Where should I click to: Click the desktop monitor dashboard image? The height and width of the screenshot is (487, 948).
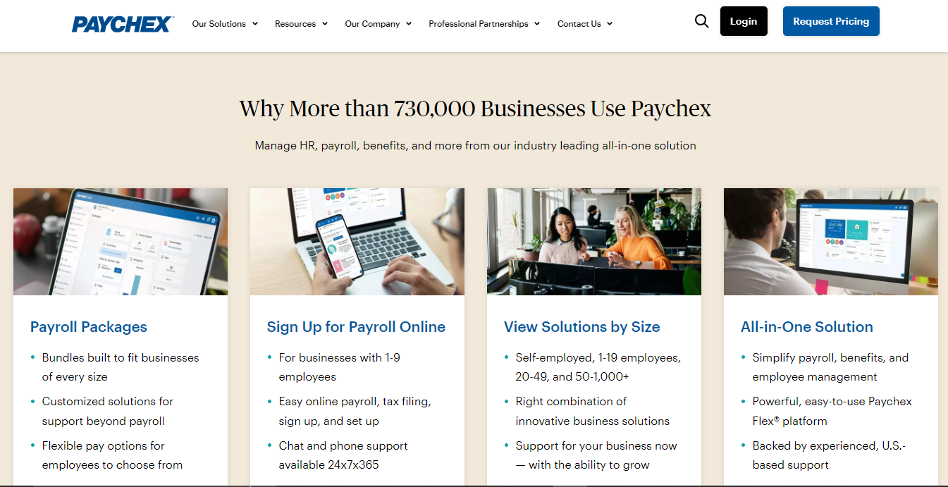[831, 242]
